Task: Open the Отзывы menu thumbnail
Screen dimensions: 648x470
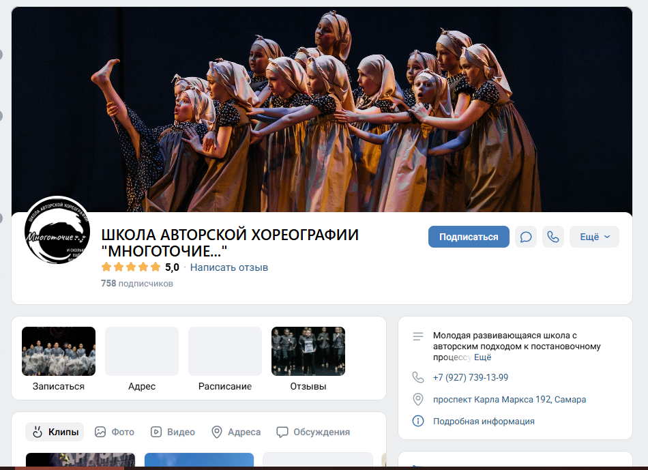Action: pos(308,351)
